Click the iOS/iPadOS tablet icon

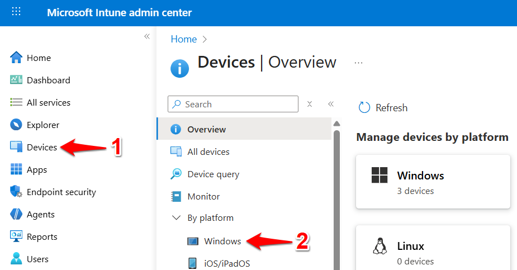[192, 263]
